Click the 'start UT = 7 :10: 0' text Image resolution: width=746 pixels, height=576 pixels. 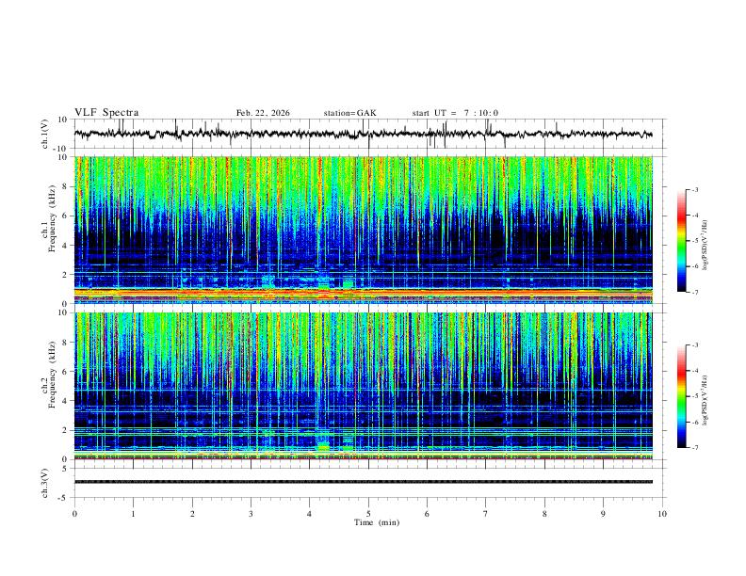pyautogui.click(x=455, y=113)
